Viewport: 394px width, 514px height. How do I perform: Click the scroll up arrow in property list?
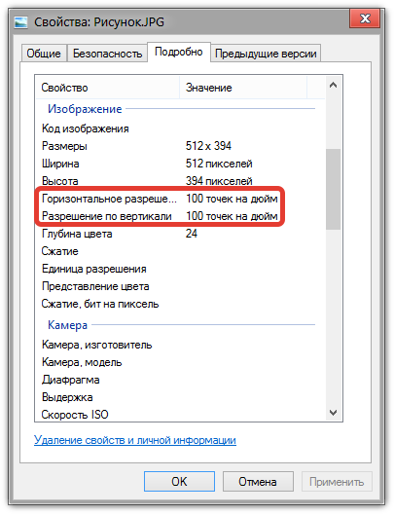click(x=333, y=86)
